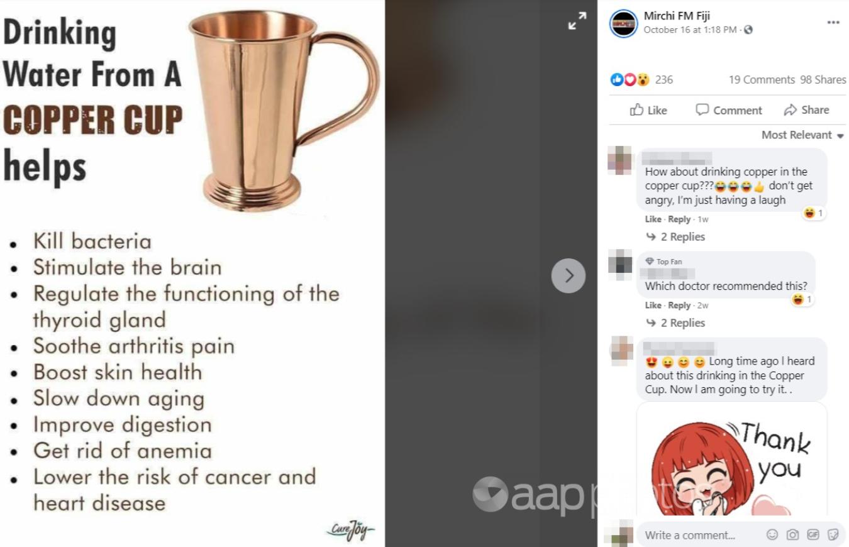Add a sticker to comment
This screenshot has height=547, width=849.
(x=833, y=534)
